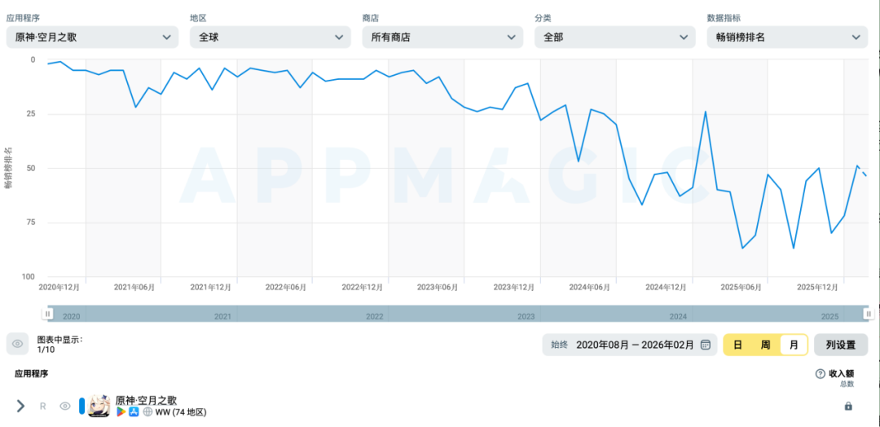Click the 原神 game app icon thumbnail
Viewport: 880px width, 427px height.
[x=99, y=407]
